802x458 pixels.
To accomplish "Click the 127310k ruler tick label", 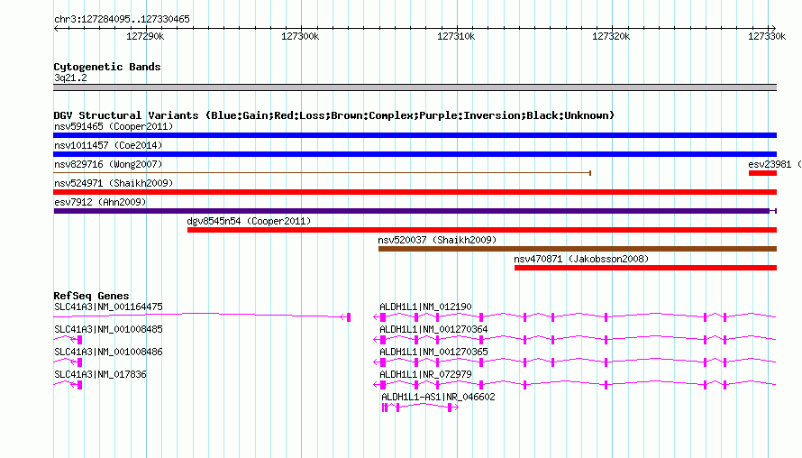I will pos(456,36).
